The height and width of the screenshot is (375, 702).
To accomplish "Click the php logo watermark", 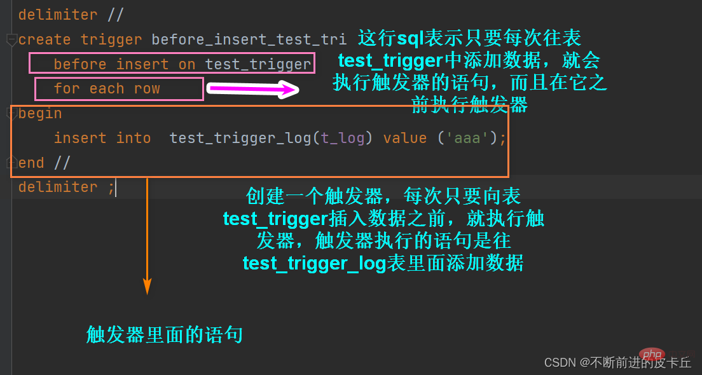I will 653,355.
